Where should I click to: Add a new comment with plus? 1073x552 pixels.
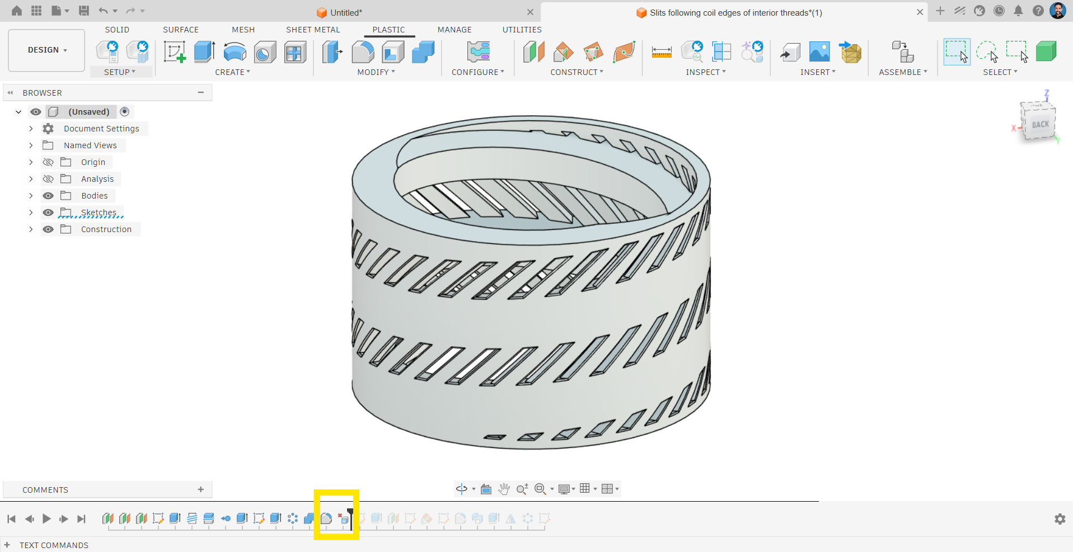pos(201,489)
